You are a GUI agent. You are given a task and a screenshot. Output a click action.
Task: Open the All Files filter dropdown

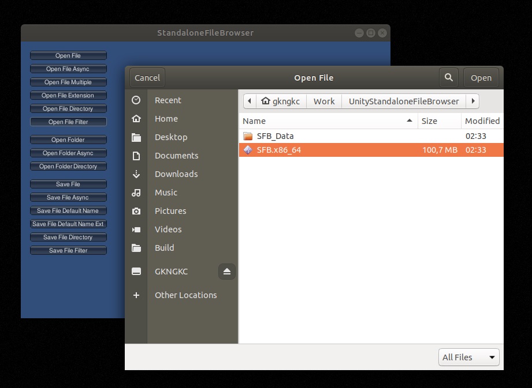pyautogui.click(x=468, y=357)
